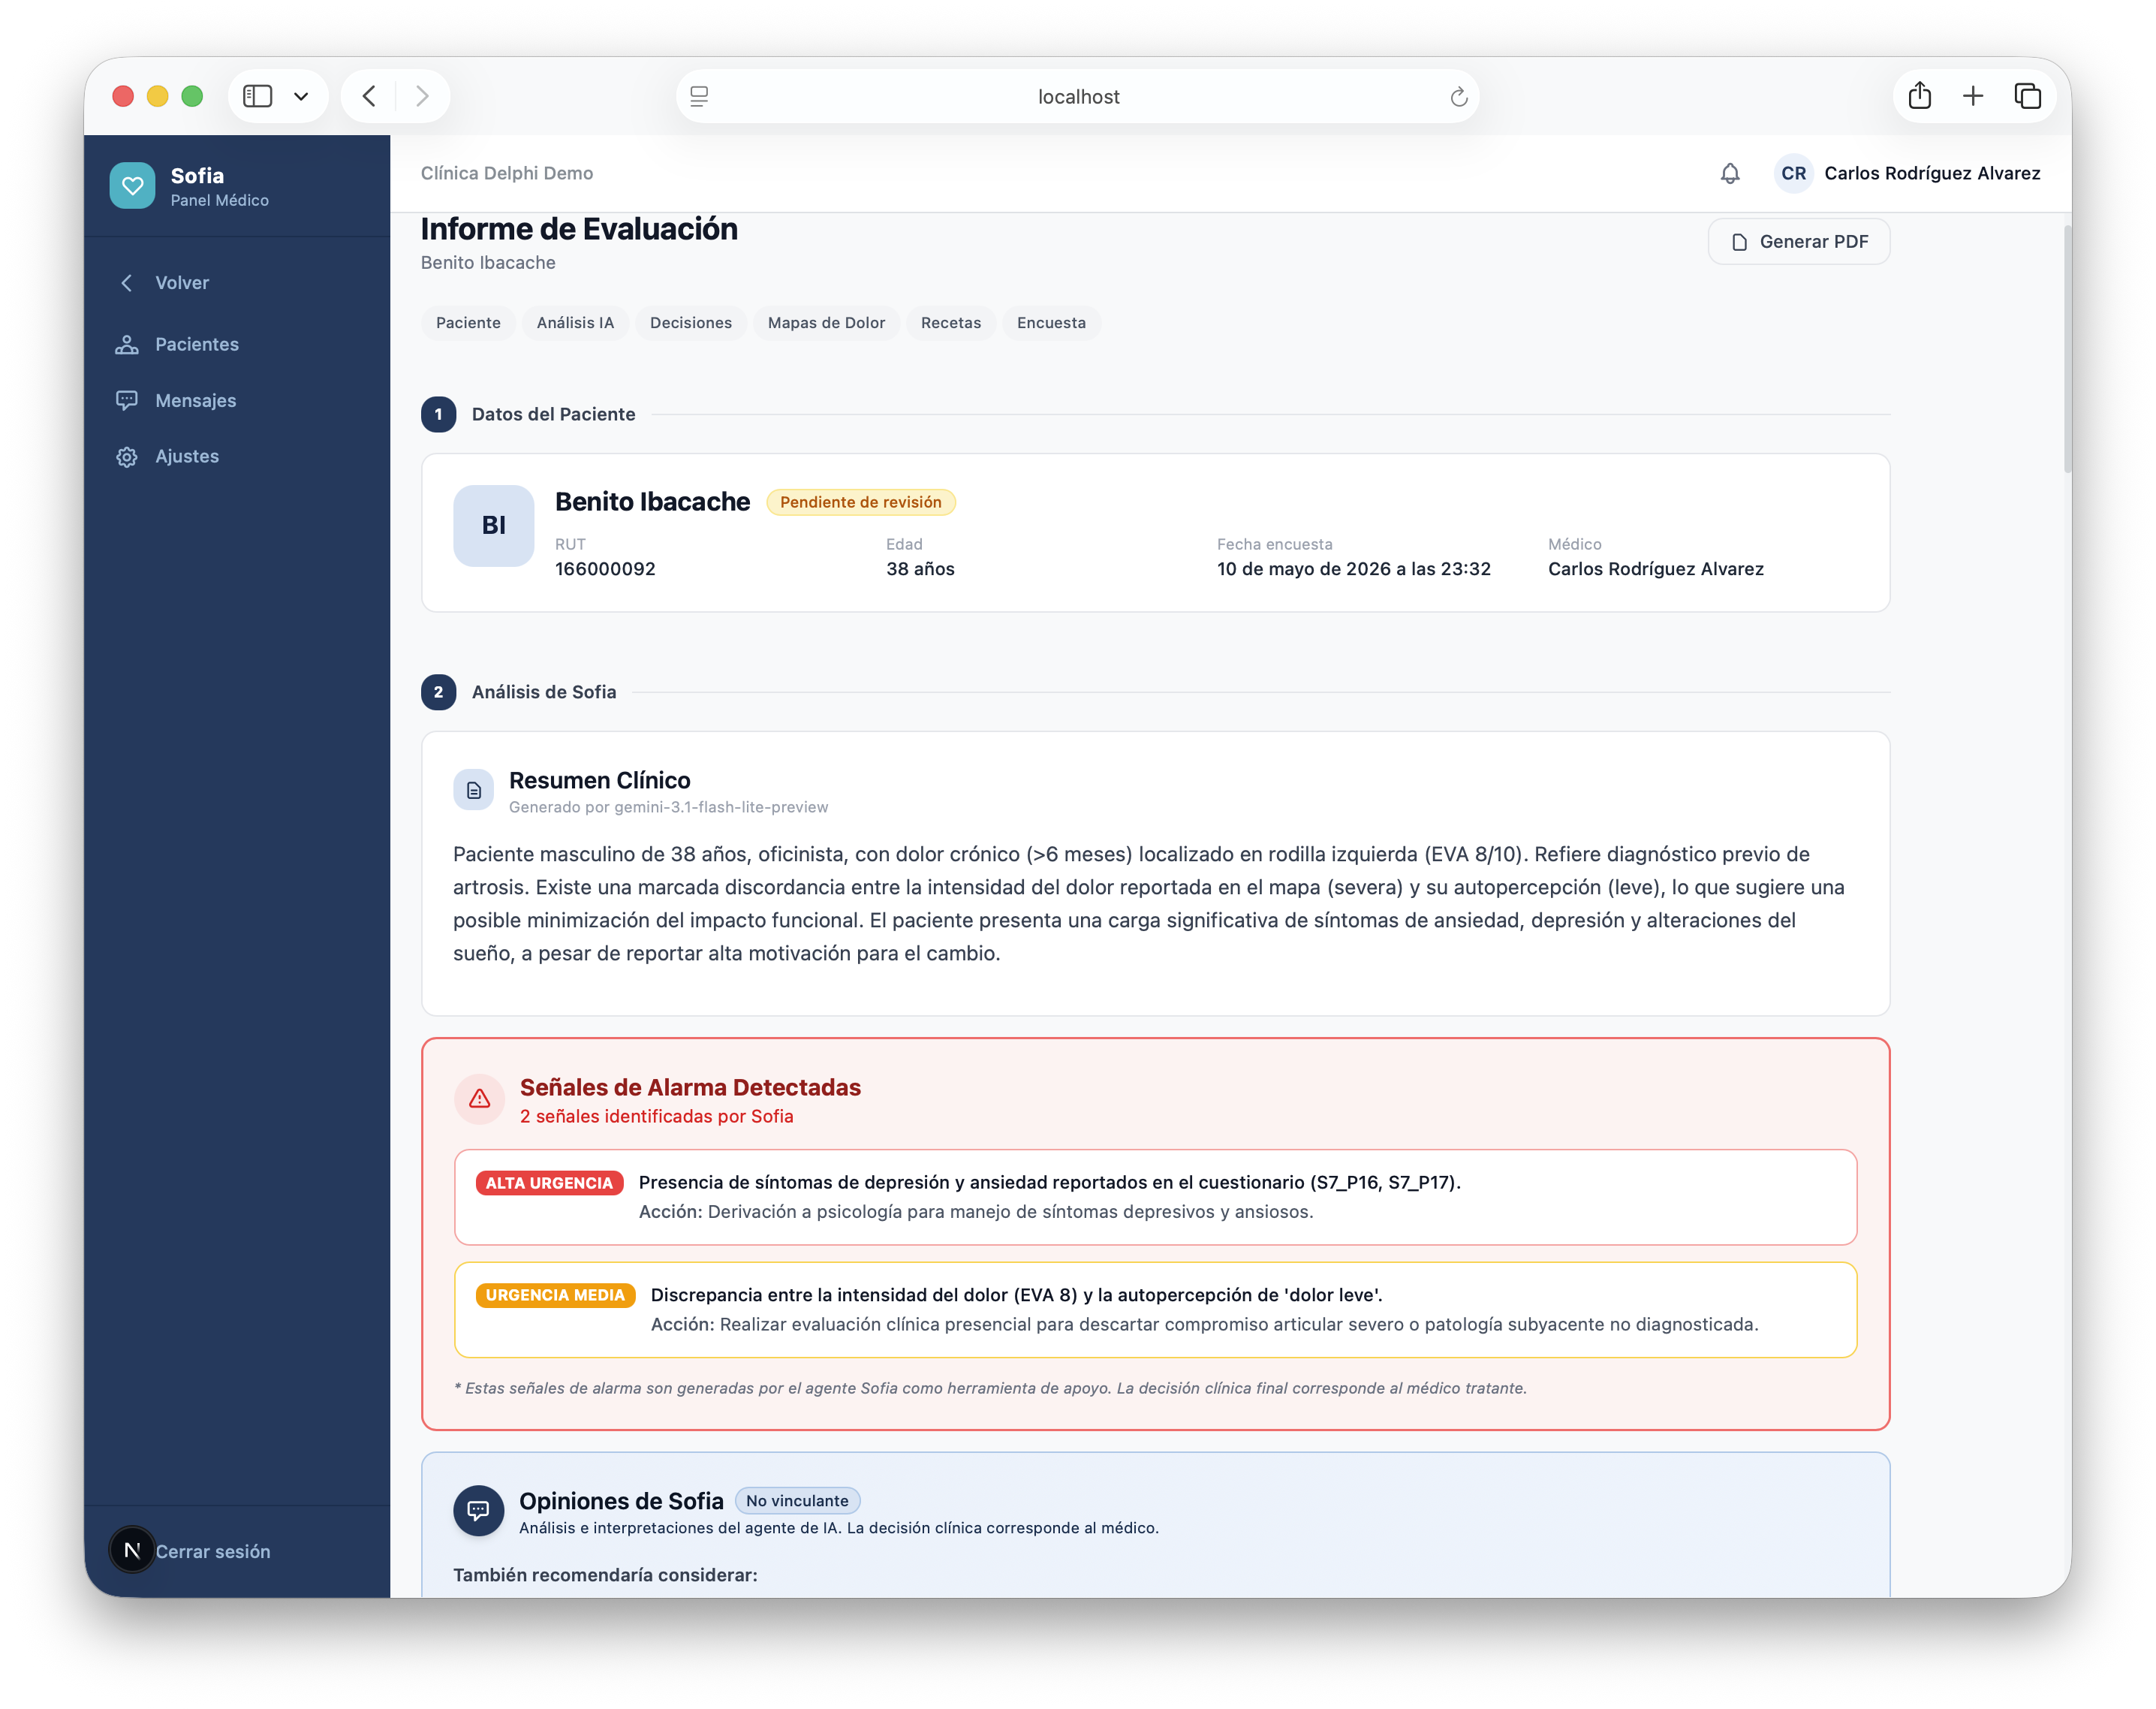Click the gemini-3.1-flash-lite-preview model label
This screenshot has height=1709, width=2156.
click(721, 807)
